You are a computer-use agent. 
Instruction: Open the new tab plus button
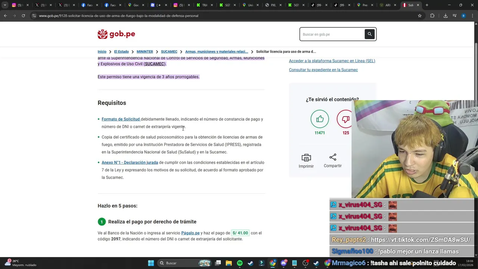[x=427, y=5]
